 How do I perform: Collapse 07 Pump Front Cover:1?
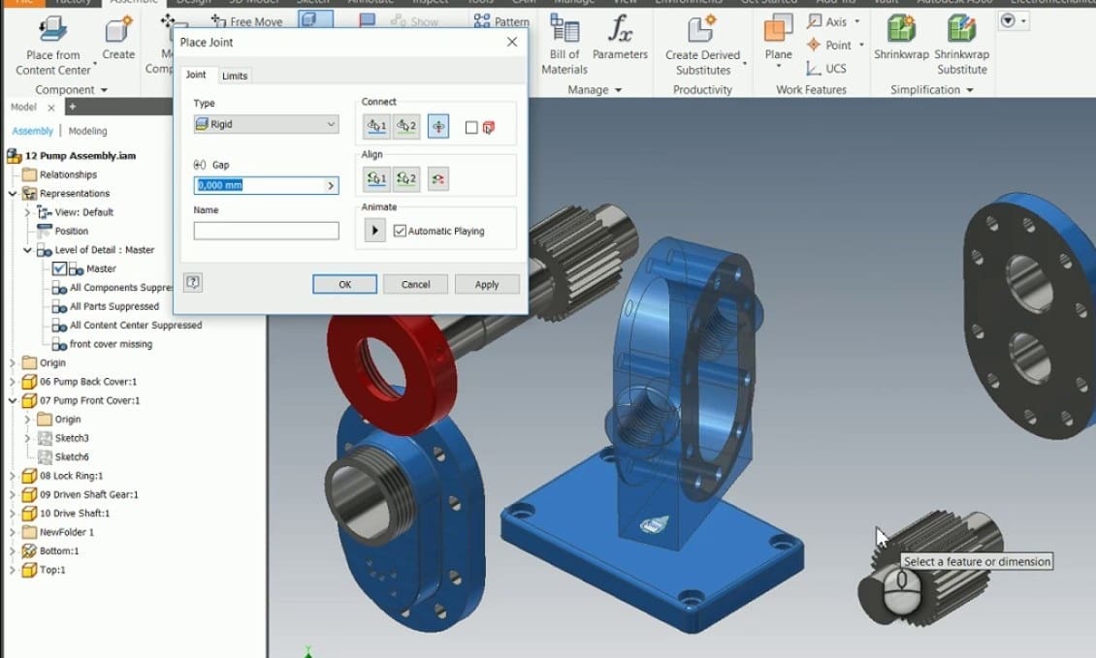click(13, 400)
